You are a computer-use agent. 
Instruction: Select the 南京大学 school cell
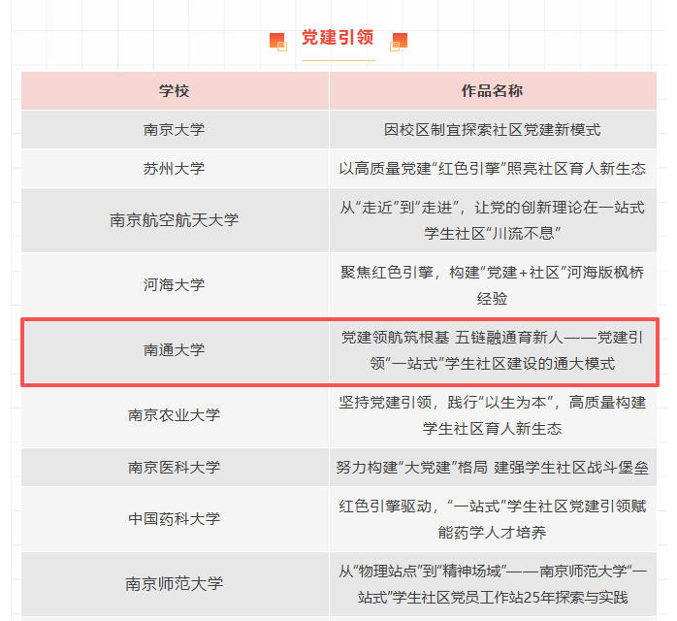click(x=175, y=130)
